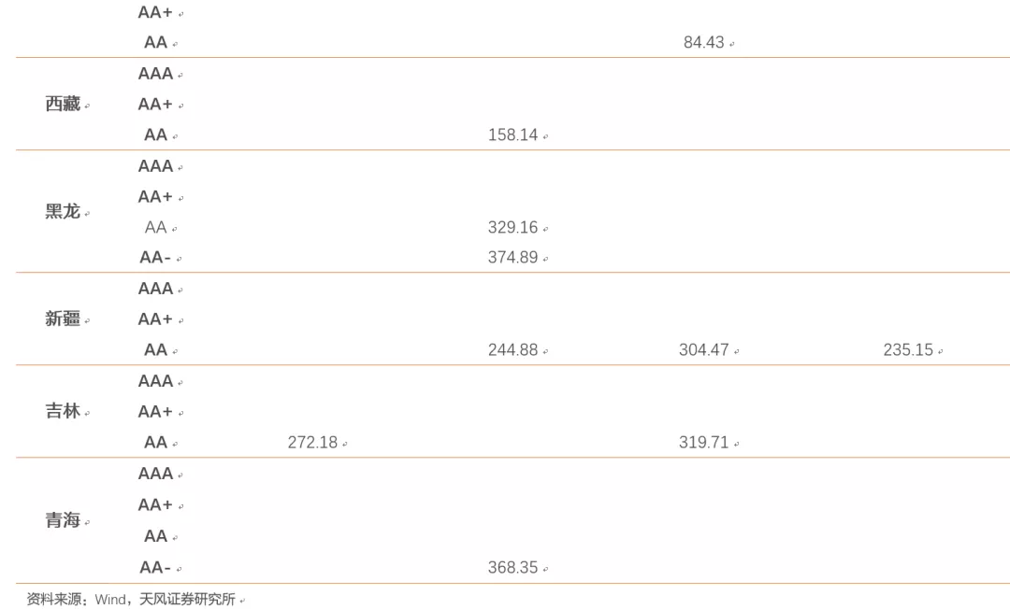This screenshot has width=1010, height=609.
Task: Click the value 319.71
Action: 703,443
